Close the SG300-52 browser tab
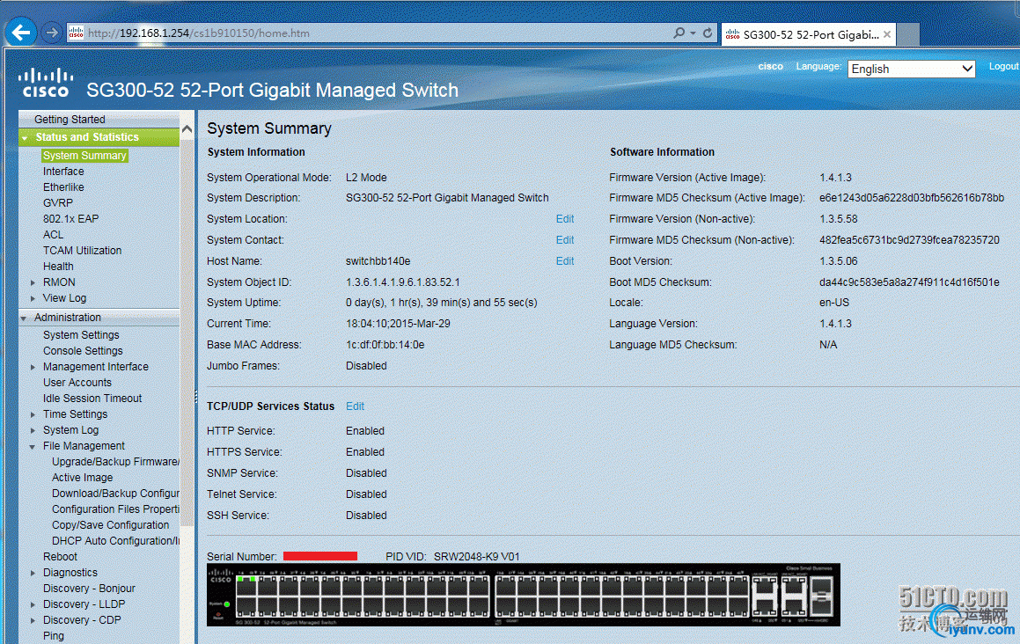Viewport: 1020px width, 644px height. pyautogui.click(x=887, y=34)
